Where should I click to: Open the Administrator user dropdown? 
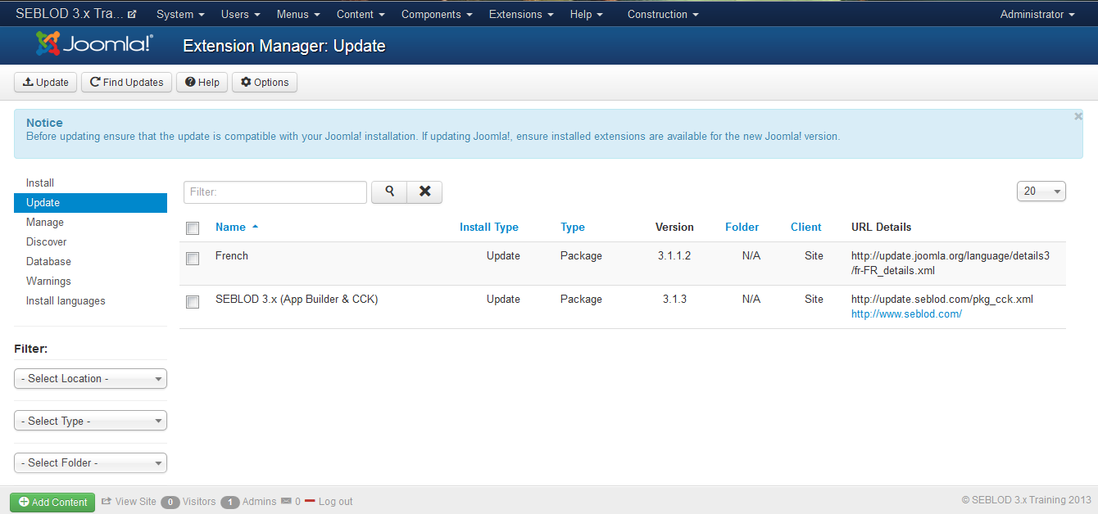(x=1037, y=14)
